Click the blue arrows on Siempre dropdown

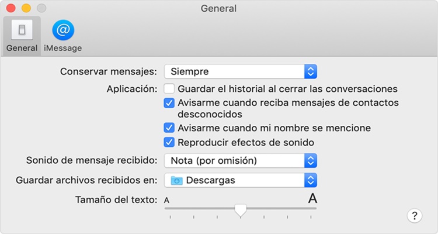[311, 72]
